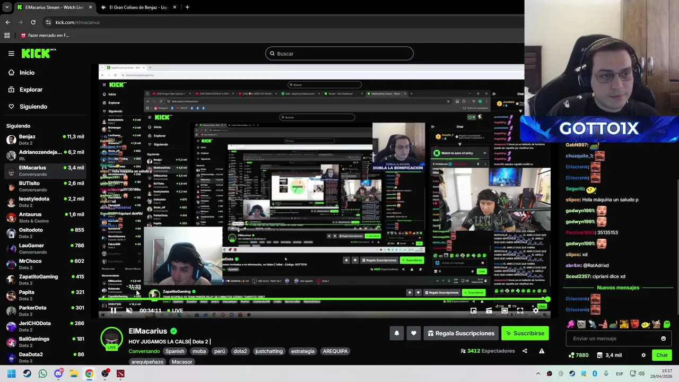Open BUTIsito channel in following list
679x382 pixels.
45,186
